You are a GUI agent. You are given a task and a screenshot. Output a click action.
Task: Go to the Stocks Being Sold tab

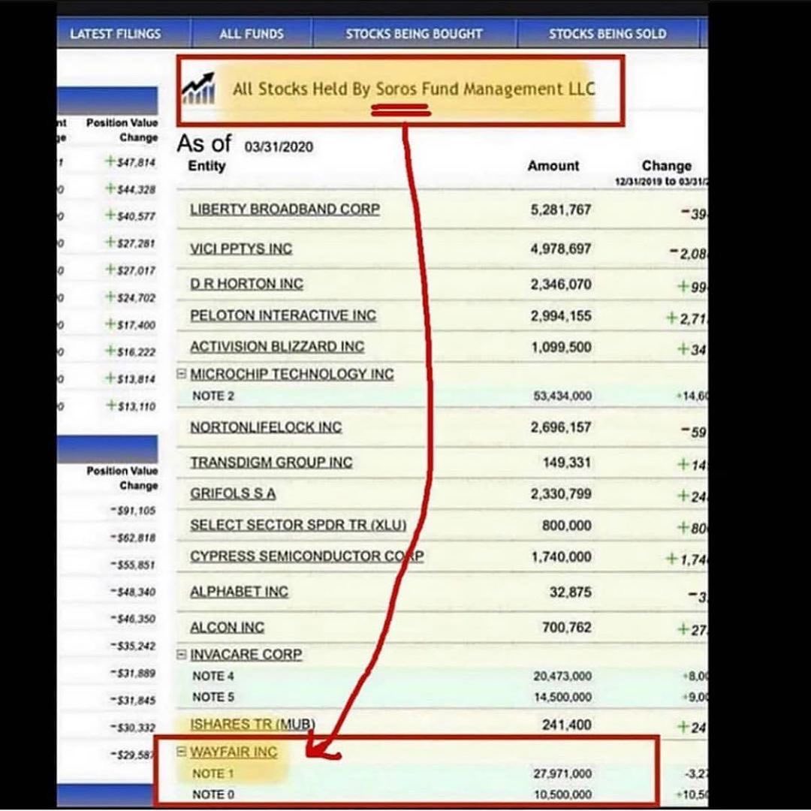pos(607,34)
